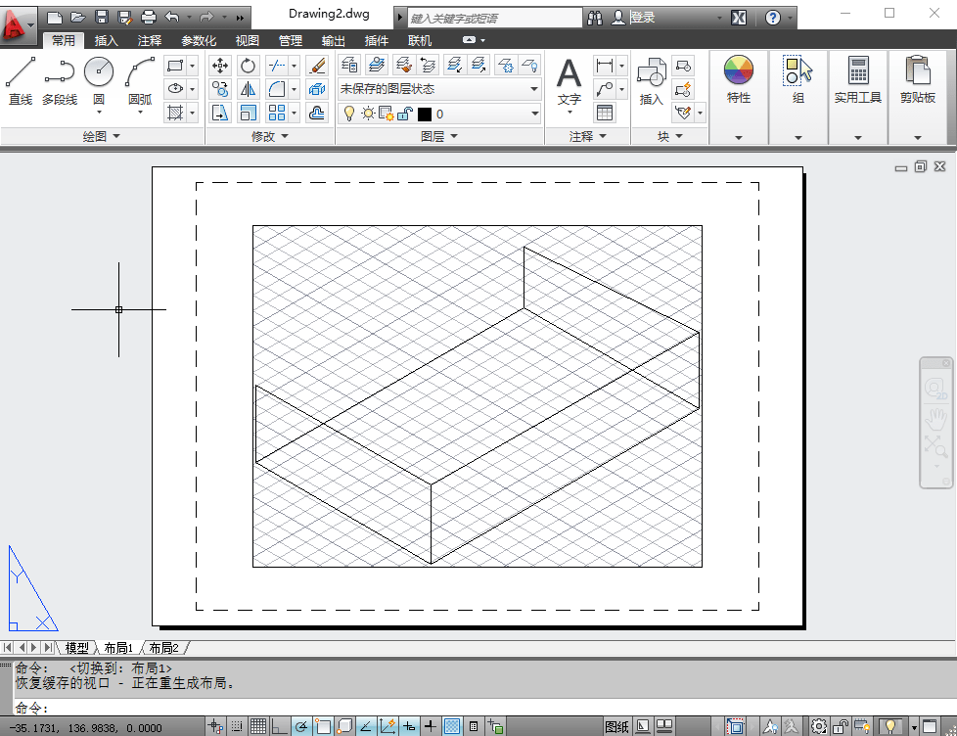Viewport: 957px width, 736px height.
Task: Click the black layer color swatch
Action: [x=425, y=115]
